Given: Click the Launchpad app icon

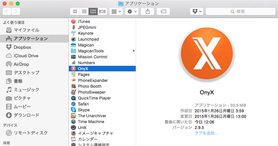Looking at the screenshot, I should (x=73, y=39).
